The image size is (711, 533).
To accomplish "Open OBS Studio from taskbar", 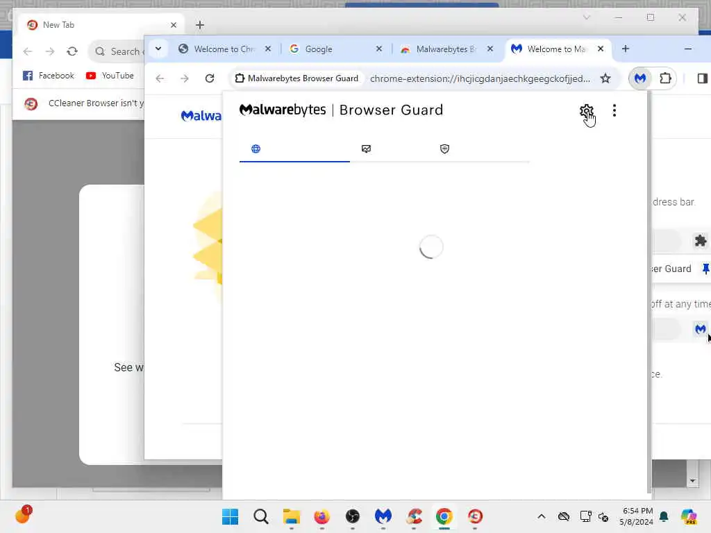I will coord(352,516).
